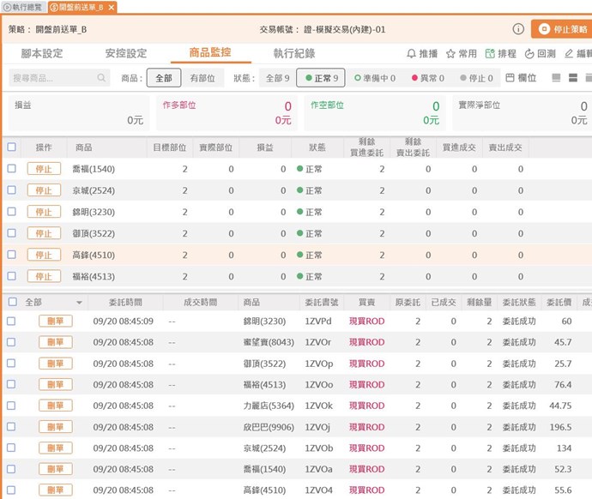
Task: Expand the 全部 dropdown arrow in order list
Action: click(x=79, y=303)
